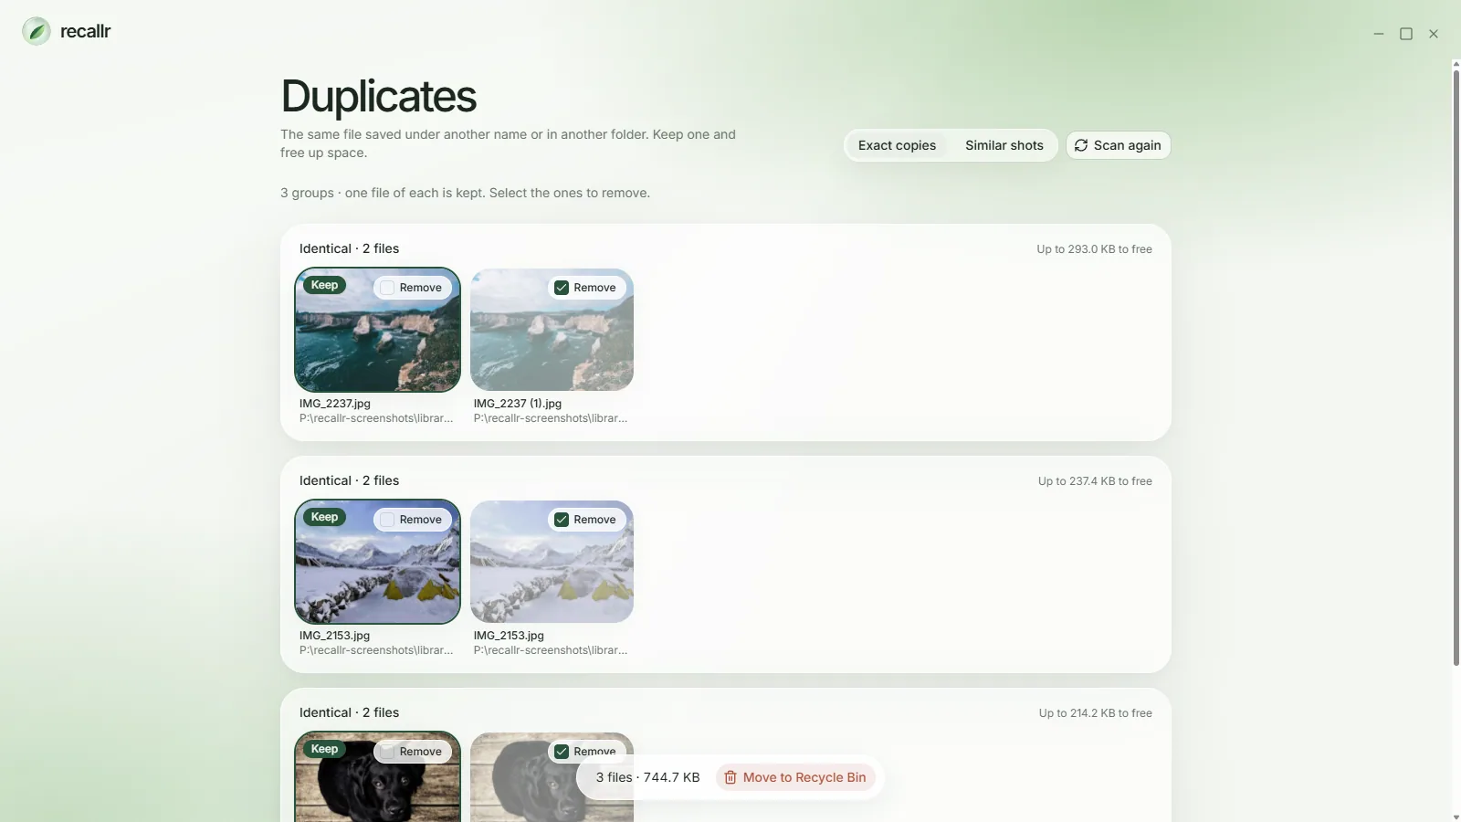Click the Keep badge on IMG_2237.jpg
The image size is (1461, 822).
[324, 285]
